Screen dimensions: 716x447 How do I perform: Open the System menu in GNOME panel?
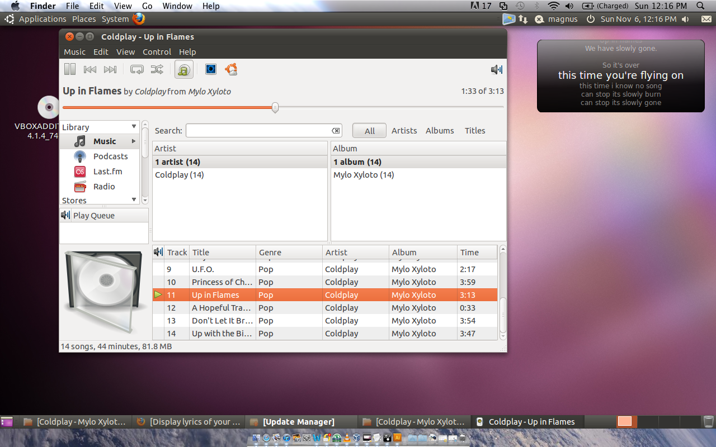[x=115, y=19]
